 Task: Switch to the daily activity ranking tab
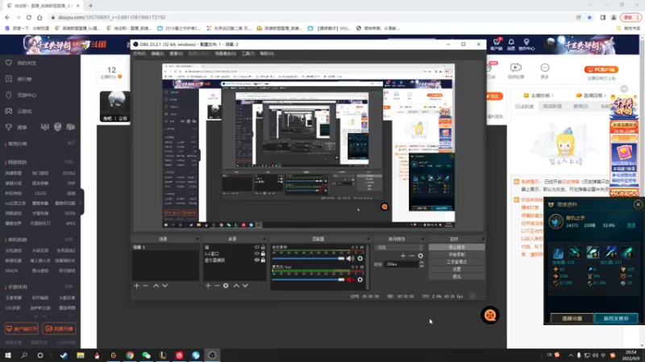[x=525, y=106]
